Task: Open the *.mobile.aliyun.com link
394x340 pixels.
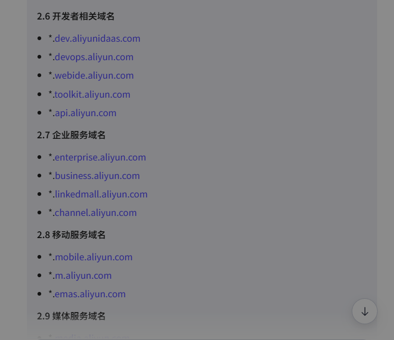Action: 92,258
